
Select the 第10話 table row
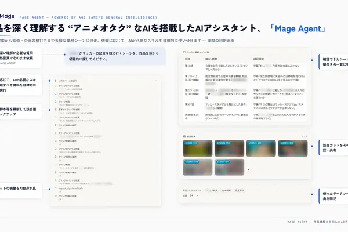(245, 68)
